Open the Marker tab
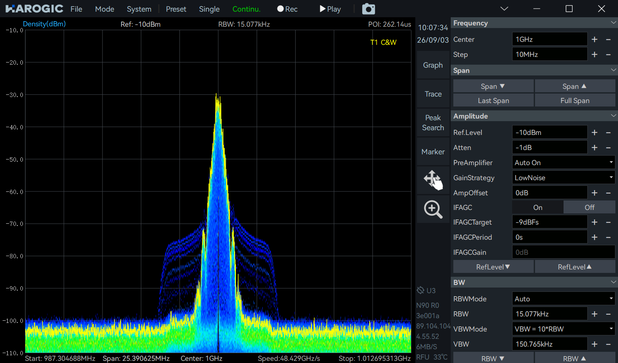Screen dimensions: 618x363 pyautogui.click(x=433, y=152)
